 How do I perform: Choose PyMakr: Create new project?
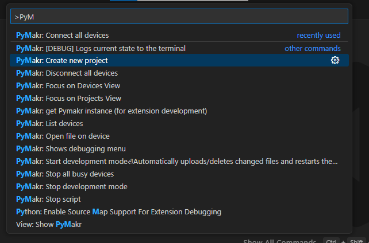pyautogui.click(x=62, y=61)
